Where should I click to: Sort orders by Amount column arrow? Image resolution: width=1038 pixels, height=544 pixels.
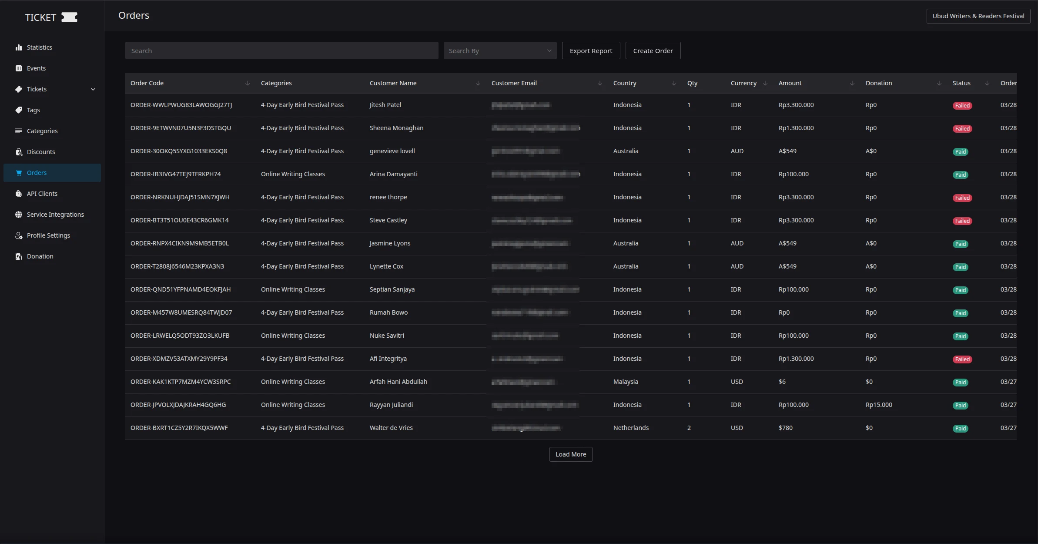(852, 83)
